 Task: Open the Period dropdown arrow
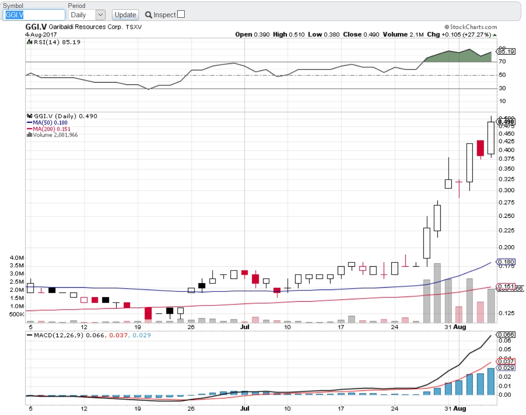tap(101, 15)
